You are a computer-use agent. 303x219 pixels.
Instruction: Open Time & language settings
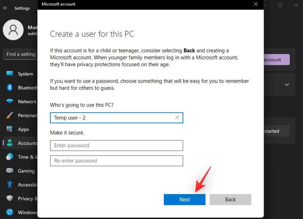pos(25,157)
